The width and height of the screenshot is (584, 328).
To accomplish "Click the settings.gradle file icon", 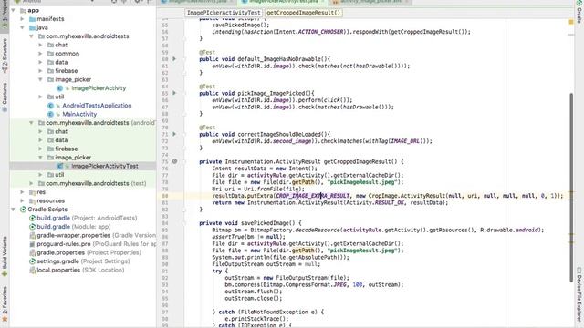I will (x=33, y=261).
